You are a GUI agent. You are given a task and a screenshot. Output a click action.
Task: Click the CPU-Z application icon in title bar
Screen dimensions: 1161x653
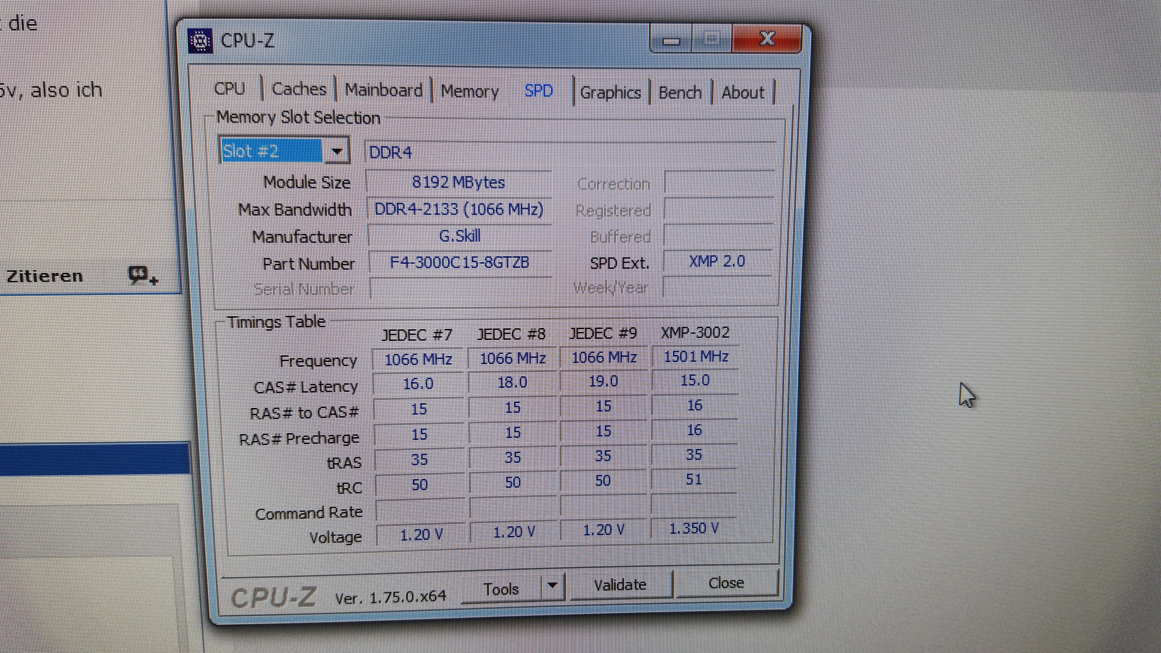pyautogui.click(x=200, y=41)
